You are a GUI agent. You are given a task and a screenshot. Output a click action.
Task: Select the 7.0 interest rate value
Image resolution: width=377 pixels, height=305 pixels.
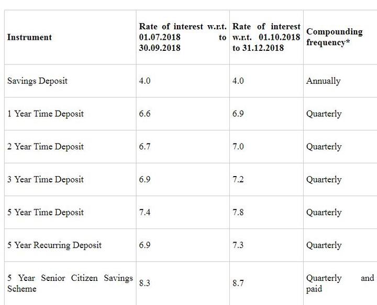(238, 147)
